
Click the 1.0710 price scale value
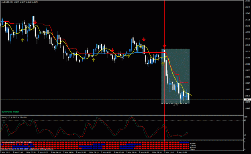point(247,51)
